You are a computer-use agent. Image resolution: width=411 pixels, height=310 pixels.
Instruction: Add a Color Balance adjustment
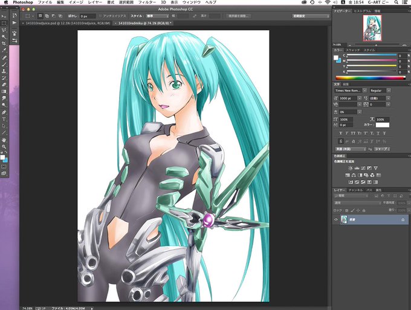point(354,175)
